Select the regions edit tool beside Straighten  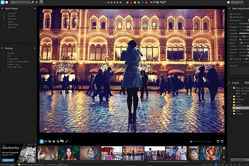(x=58, y=142)
